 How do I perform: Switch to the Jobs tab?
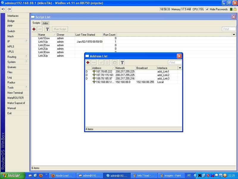coord(45,23)
